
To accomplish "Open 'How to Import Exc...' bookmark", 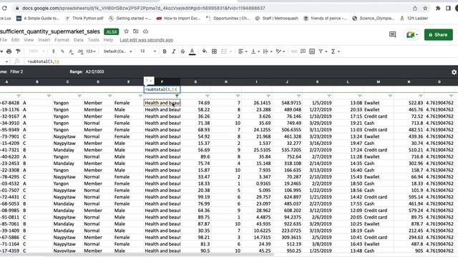I will (178, 18).
